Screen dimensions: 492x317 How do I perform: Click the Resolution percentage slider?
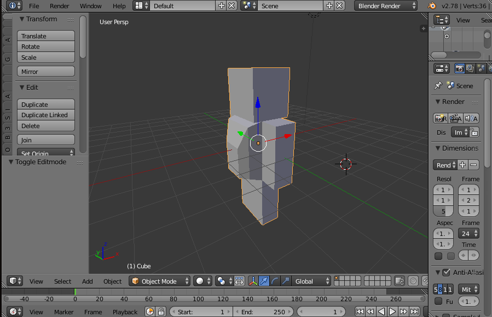[x=443, y=211]
